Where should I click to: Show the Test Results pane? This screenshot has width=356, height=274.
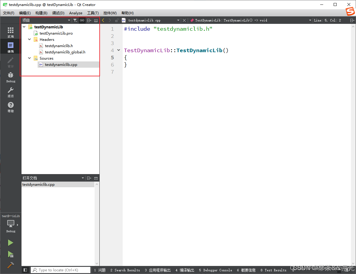point(273,270)
